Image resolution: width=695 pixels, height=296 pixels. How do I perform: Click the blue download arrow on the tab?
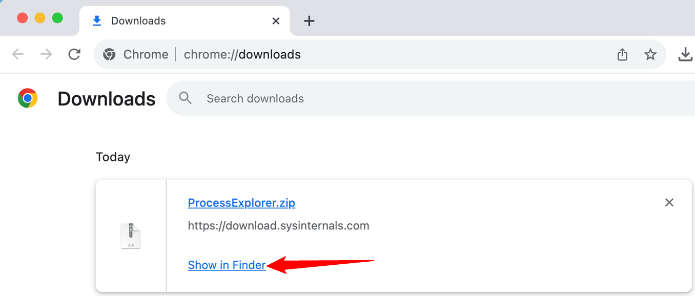[x=96, y=20]
